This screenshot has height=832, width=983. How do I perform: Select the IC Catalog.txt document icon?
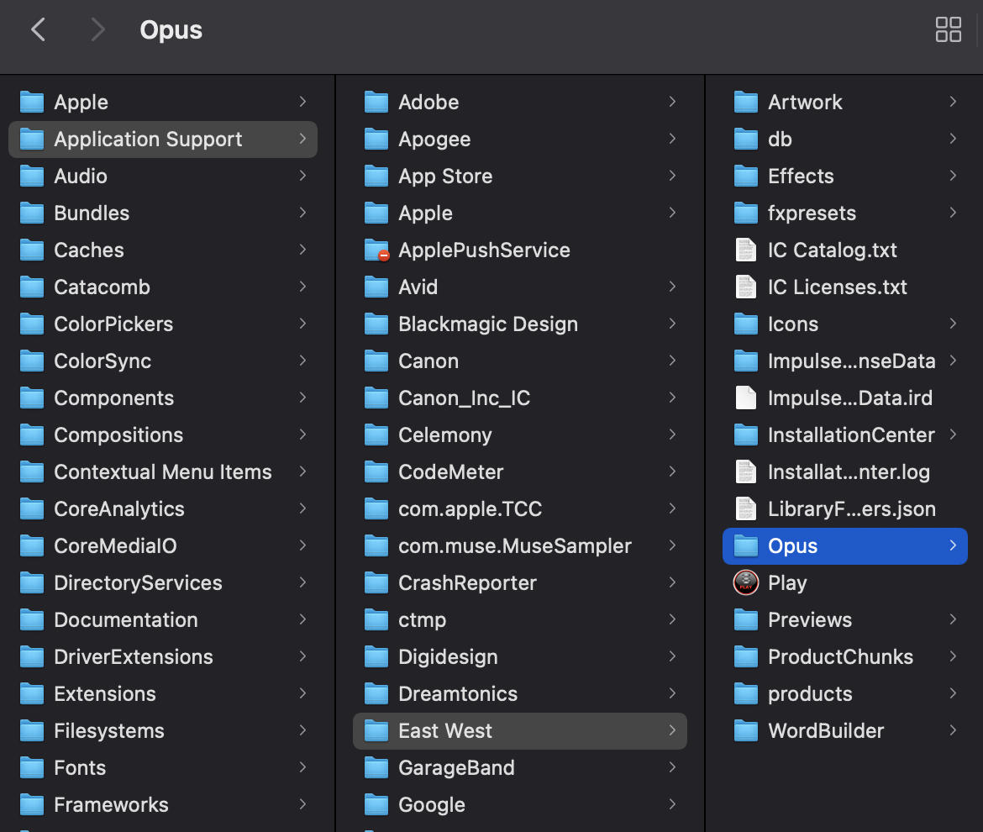pyautogui.click(x=746, y=250)
